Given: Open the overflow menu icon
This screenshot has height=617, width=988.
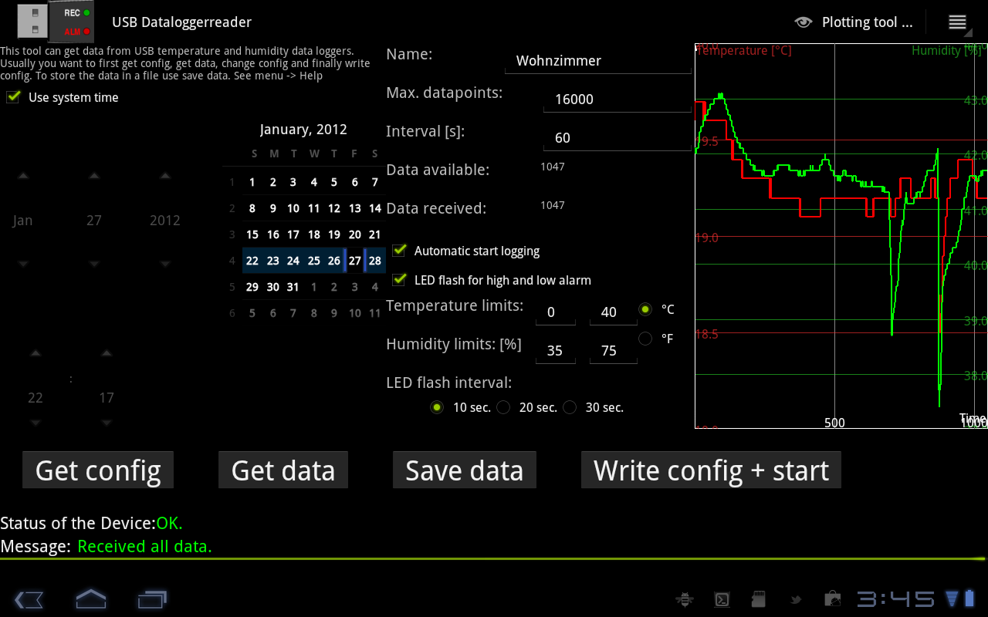Looking at the screenshot, I should coord(957,22).
